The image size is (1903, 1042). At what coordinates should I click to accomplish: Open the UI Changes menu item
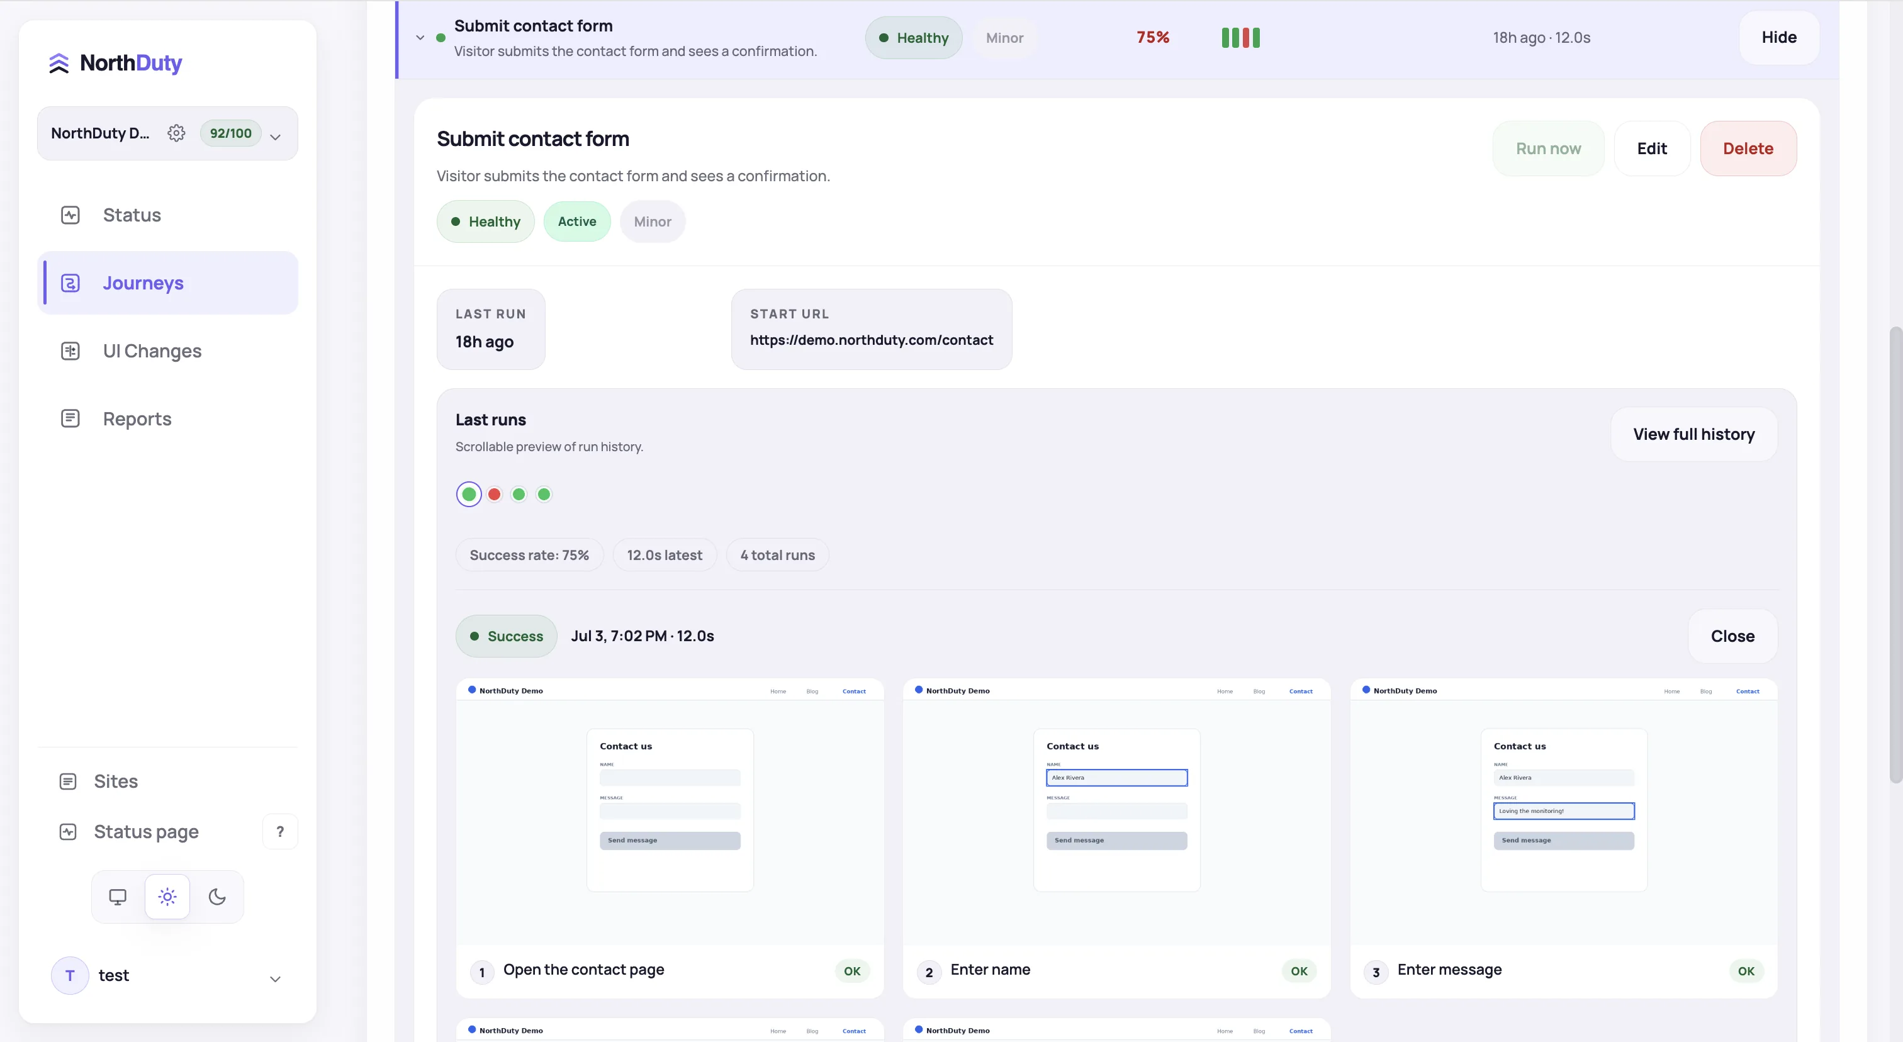coord(167,350)
